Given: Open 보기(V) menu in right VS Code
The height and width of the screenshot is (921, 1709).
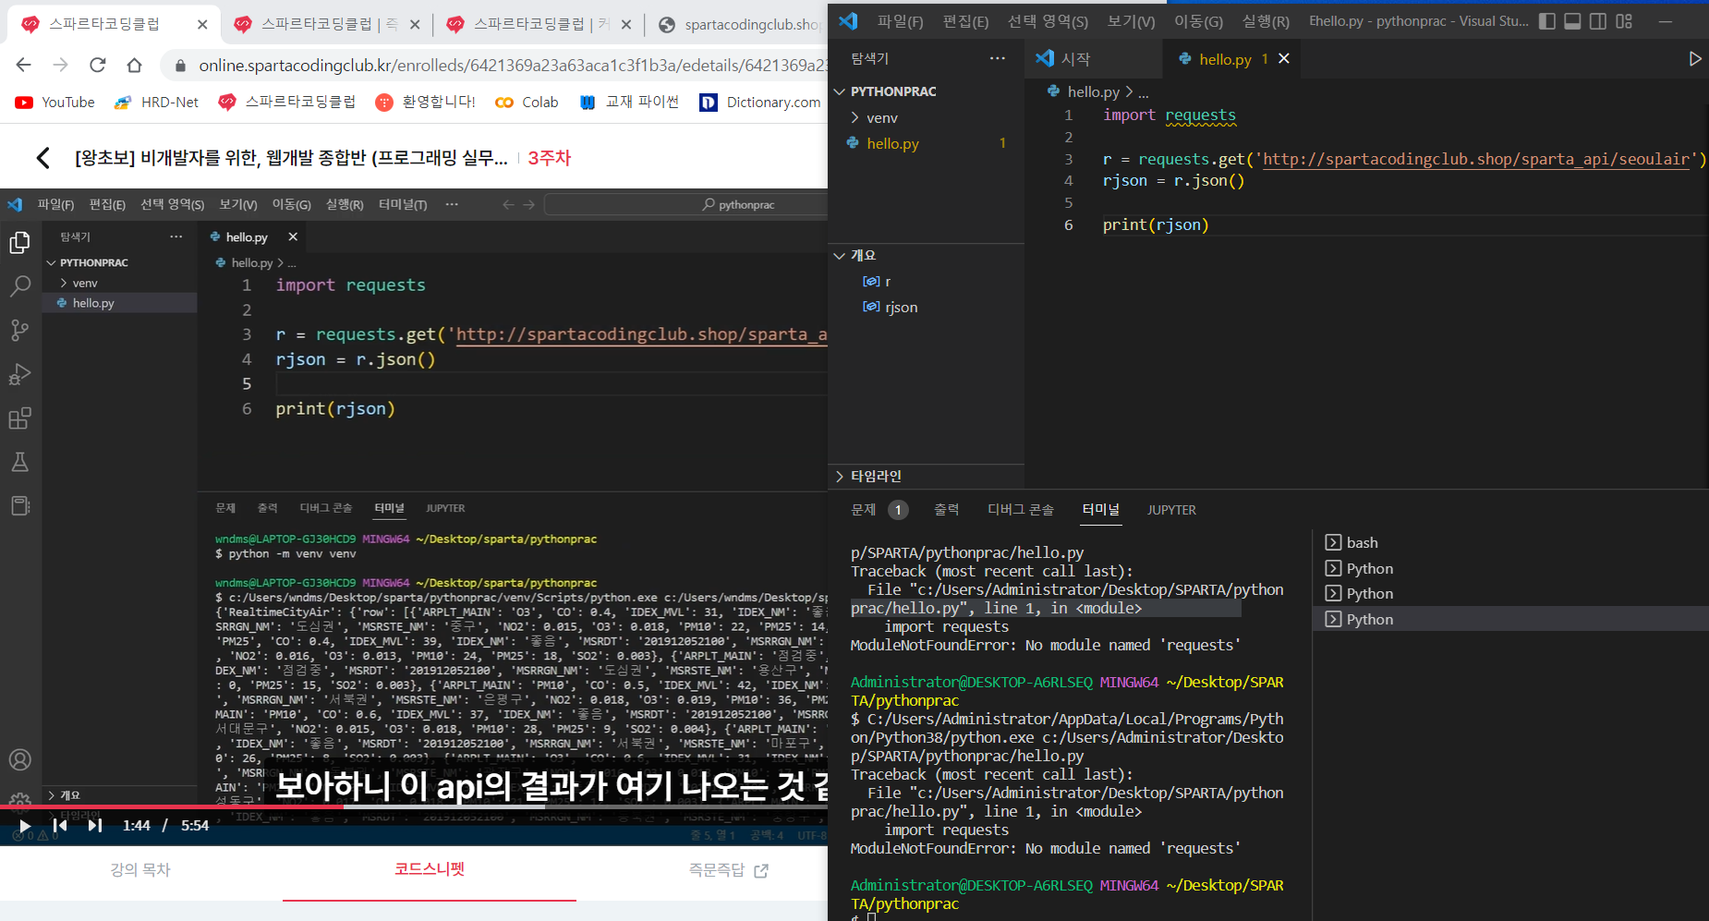Looking at the screenshot, I should (1131, 21).
